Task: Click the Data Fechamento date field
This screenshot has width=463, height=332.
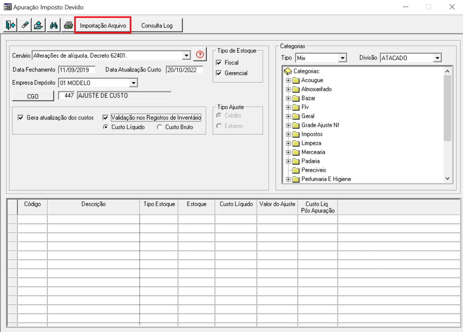Action: pyautogui.click(x=77, y=70)
